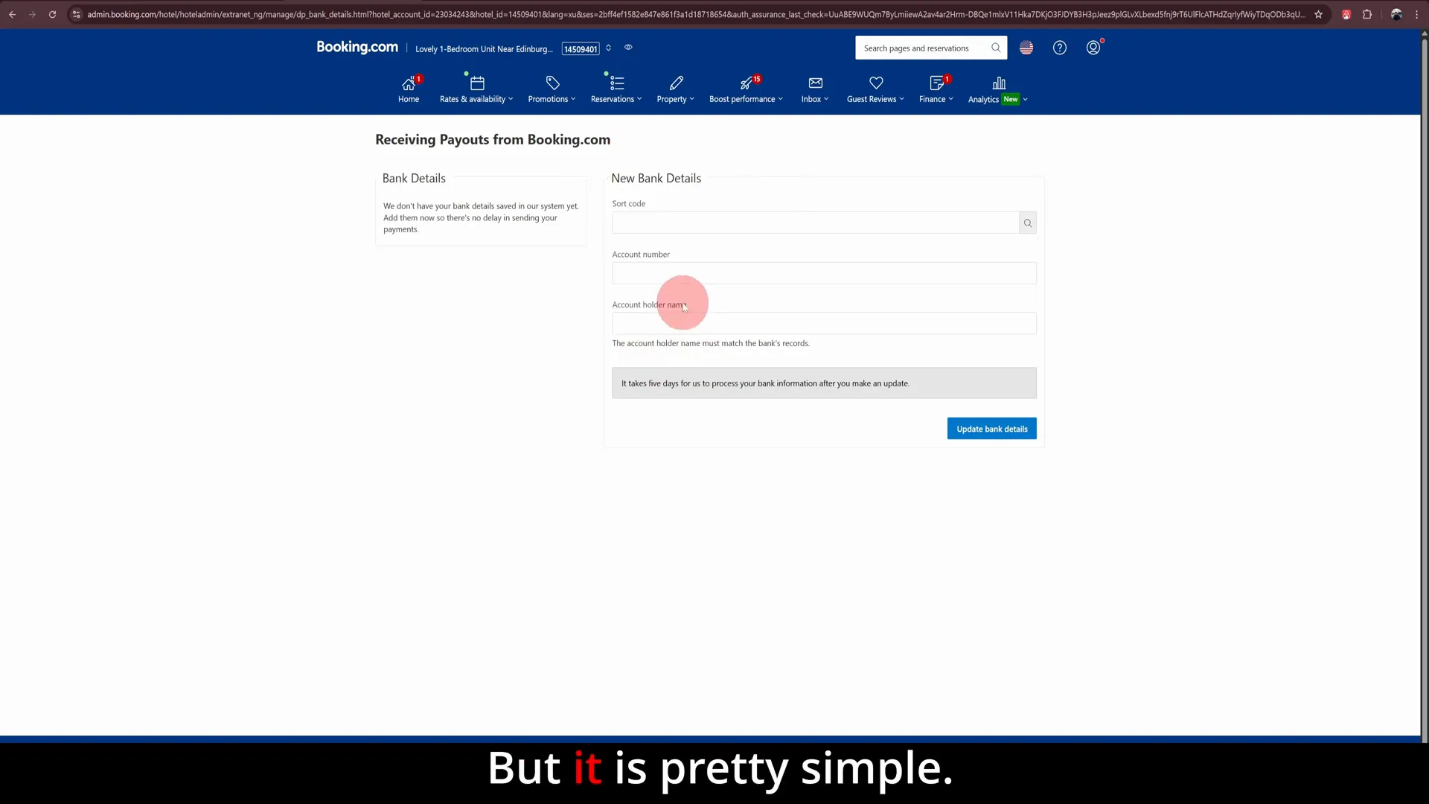
Task: Click the Finance document icon
Action: (936, 83)
